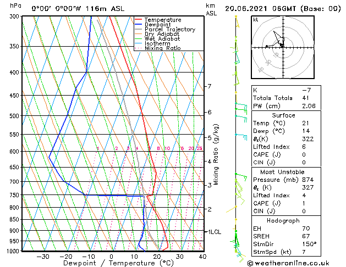Click the 'hPa' pressure axis label
The width and height of the screenshot is (346, 267).
[15, 5]
